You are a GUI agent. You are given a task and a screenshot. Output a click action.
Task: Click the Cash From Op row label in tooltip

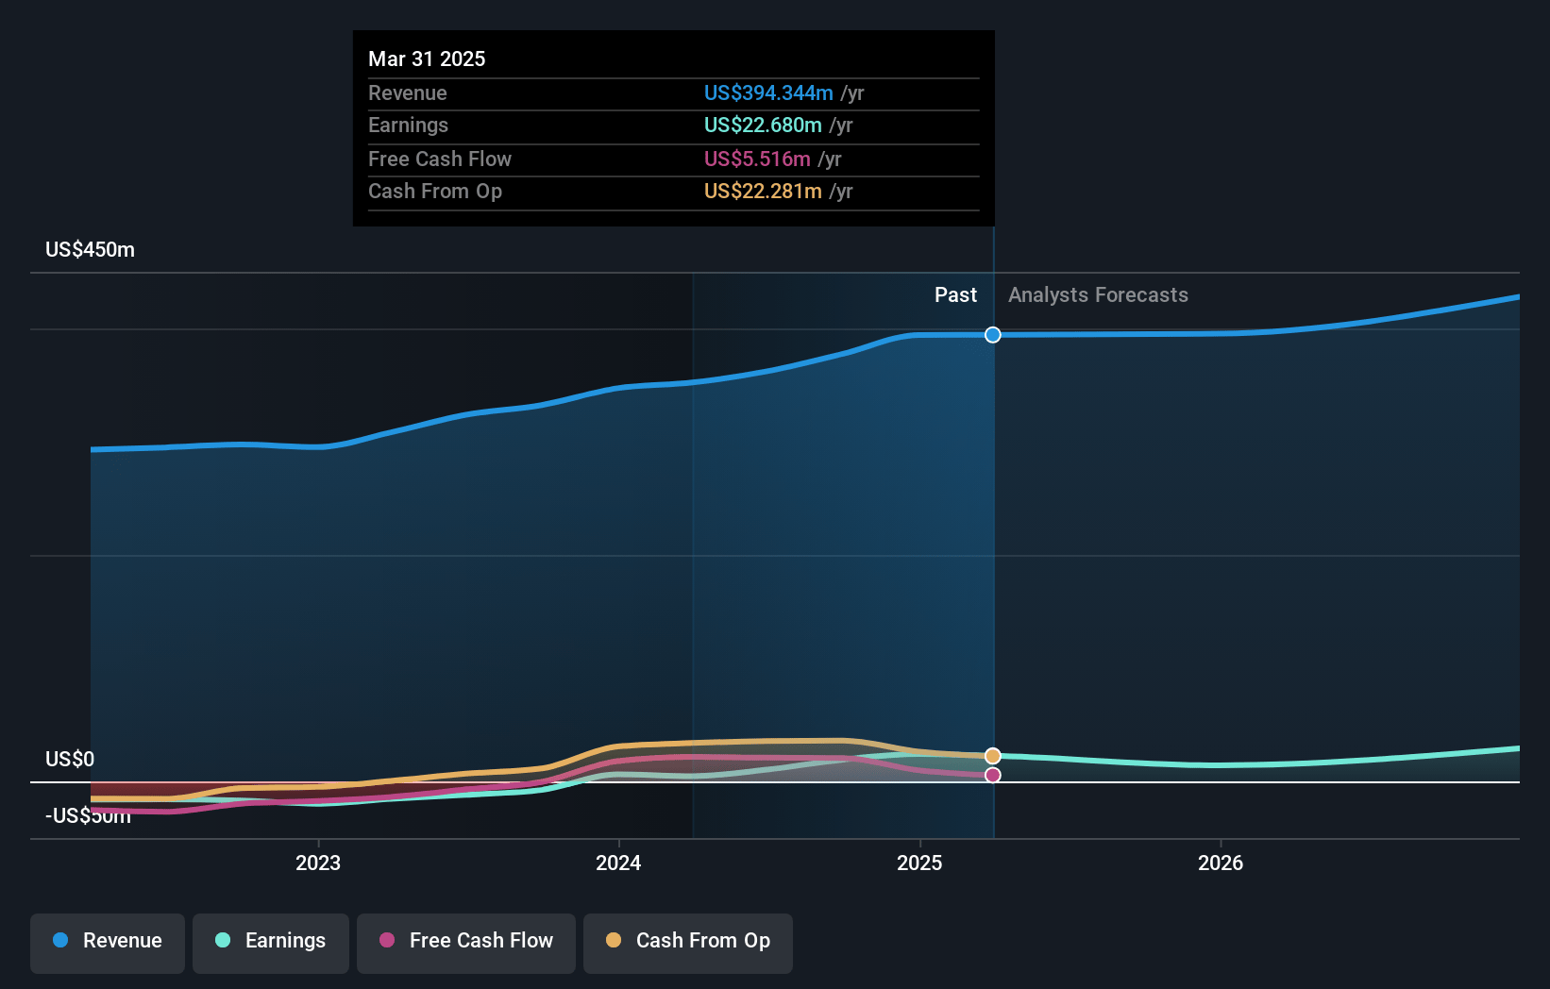435,191
